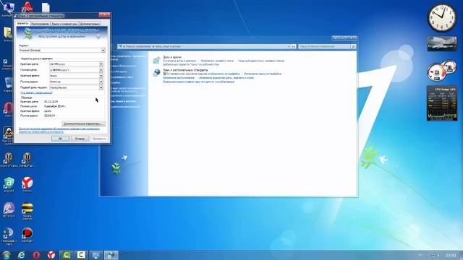Click the analog clock gadget
This screenshot has height=260, width=463.
click(x=442, y=17)
